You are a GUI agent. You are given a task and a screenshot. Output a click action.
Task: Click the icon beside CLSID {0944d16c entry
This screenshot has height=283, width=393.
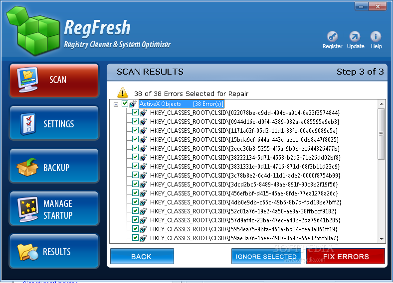tap(143, 122)
